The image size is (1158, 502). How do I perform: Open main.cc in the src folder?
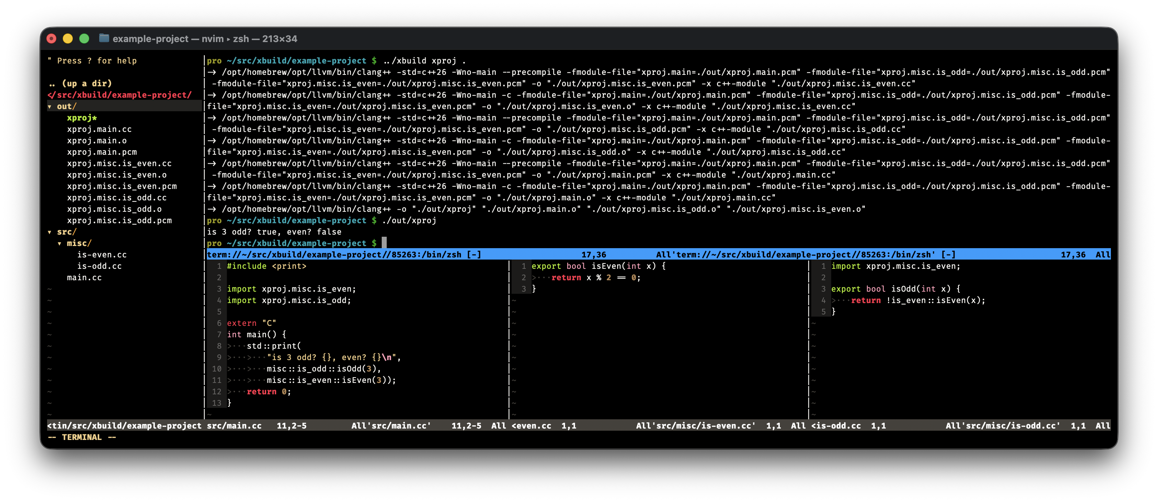click(x=84, y=277)
